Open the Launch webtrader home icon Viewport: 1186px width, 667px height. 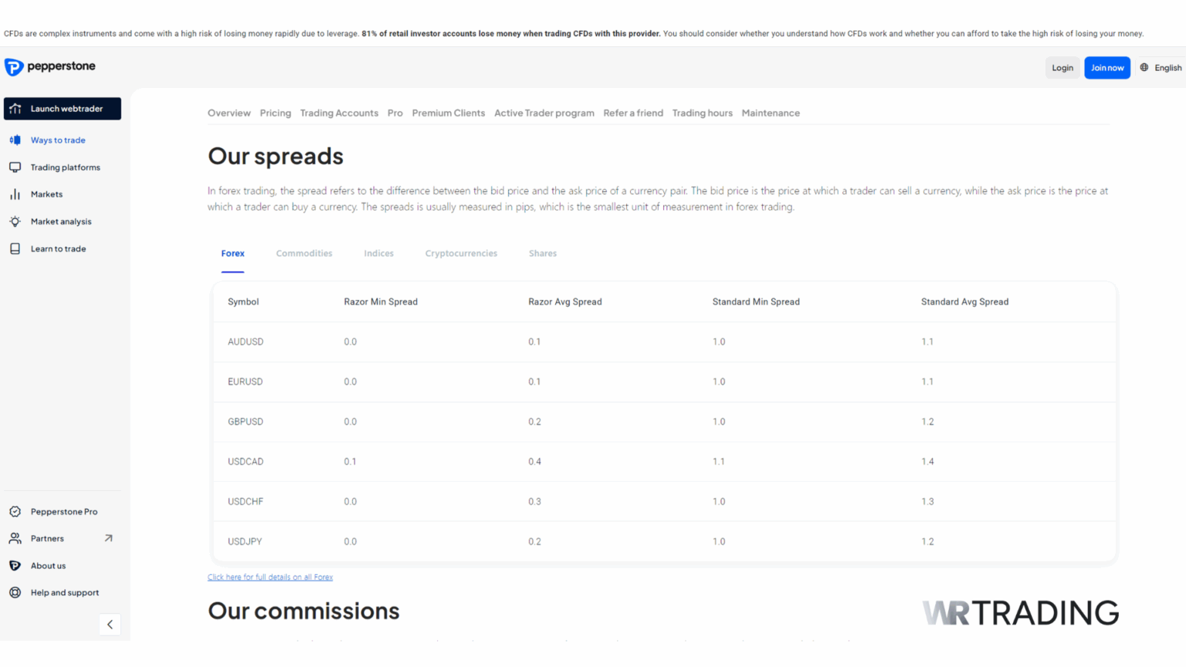[14, 108]
